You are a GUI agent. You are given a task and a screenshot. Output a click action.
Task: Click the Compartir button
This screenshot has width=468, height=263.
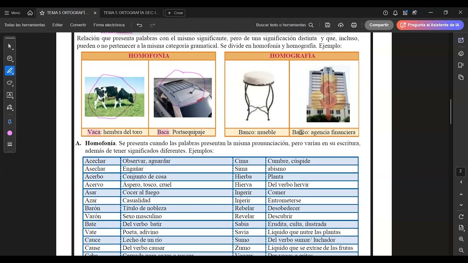379,25
